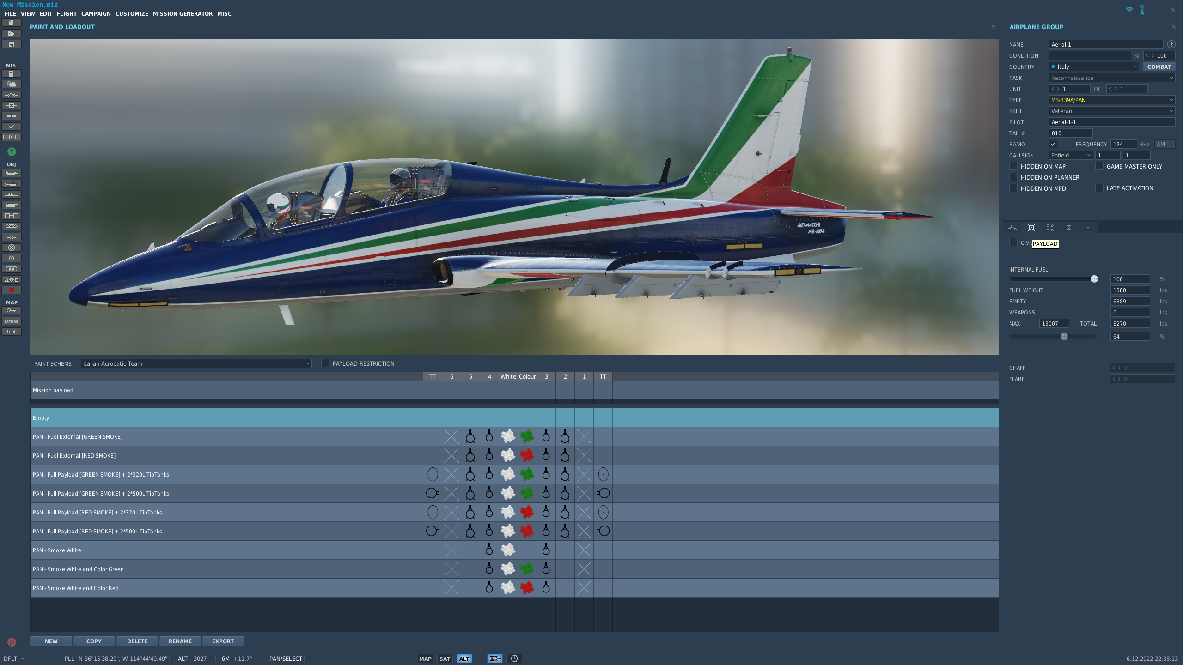The height and width of the screenshot is (665, 1183).
Task: Click the Tail # input field
Action: click(x=1071, y=133)
